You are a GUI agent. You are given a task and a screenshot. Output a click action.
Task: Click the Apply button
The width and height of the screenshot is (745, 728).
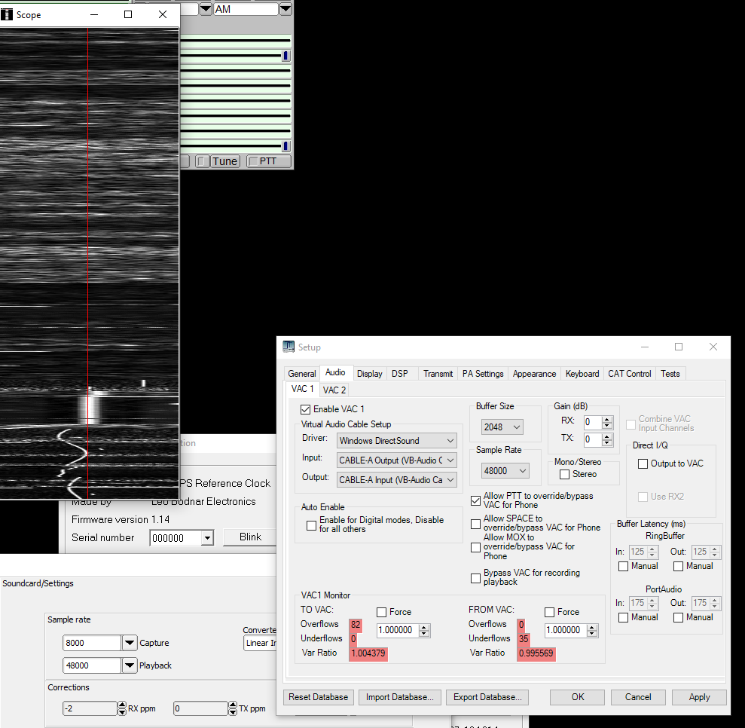pos(699,697)
